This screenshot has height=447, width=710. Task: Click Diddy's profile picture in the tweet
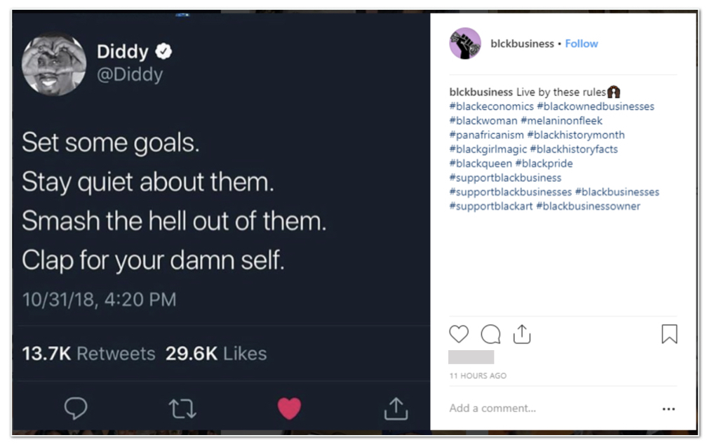pyautogui.click(x=54, y=64)
